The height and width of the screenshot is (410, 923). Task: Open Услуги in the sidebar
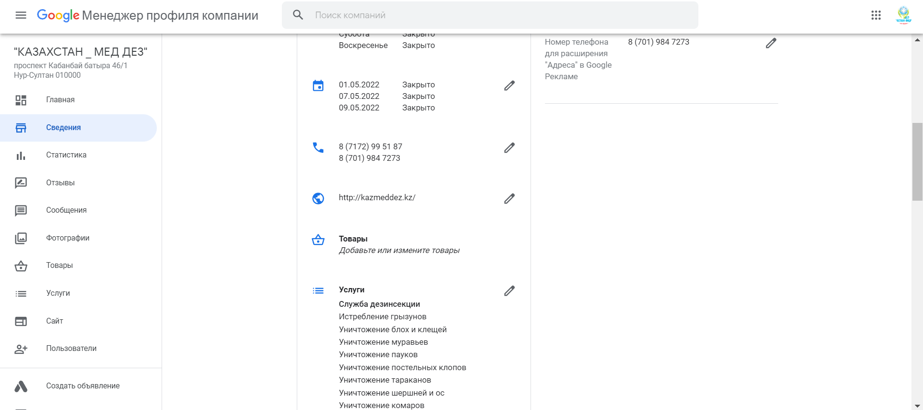(x=58, y=293)
